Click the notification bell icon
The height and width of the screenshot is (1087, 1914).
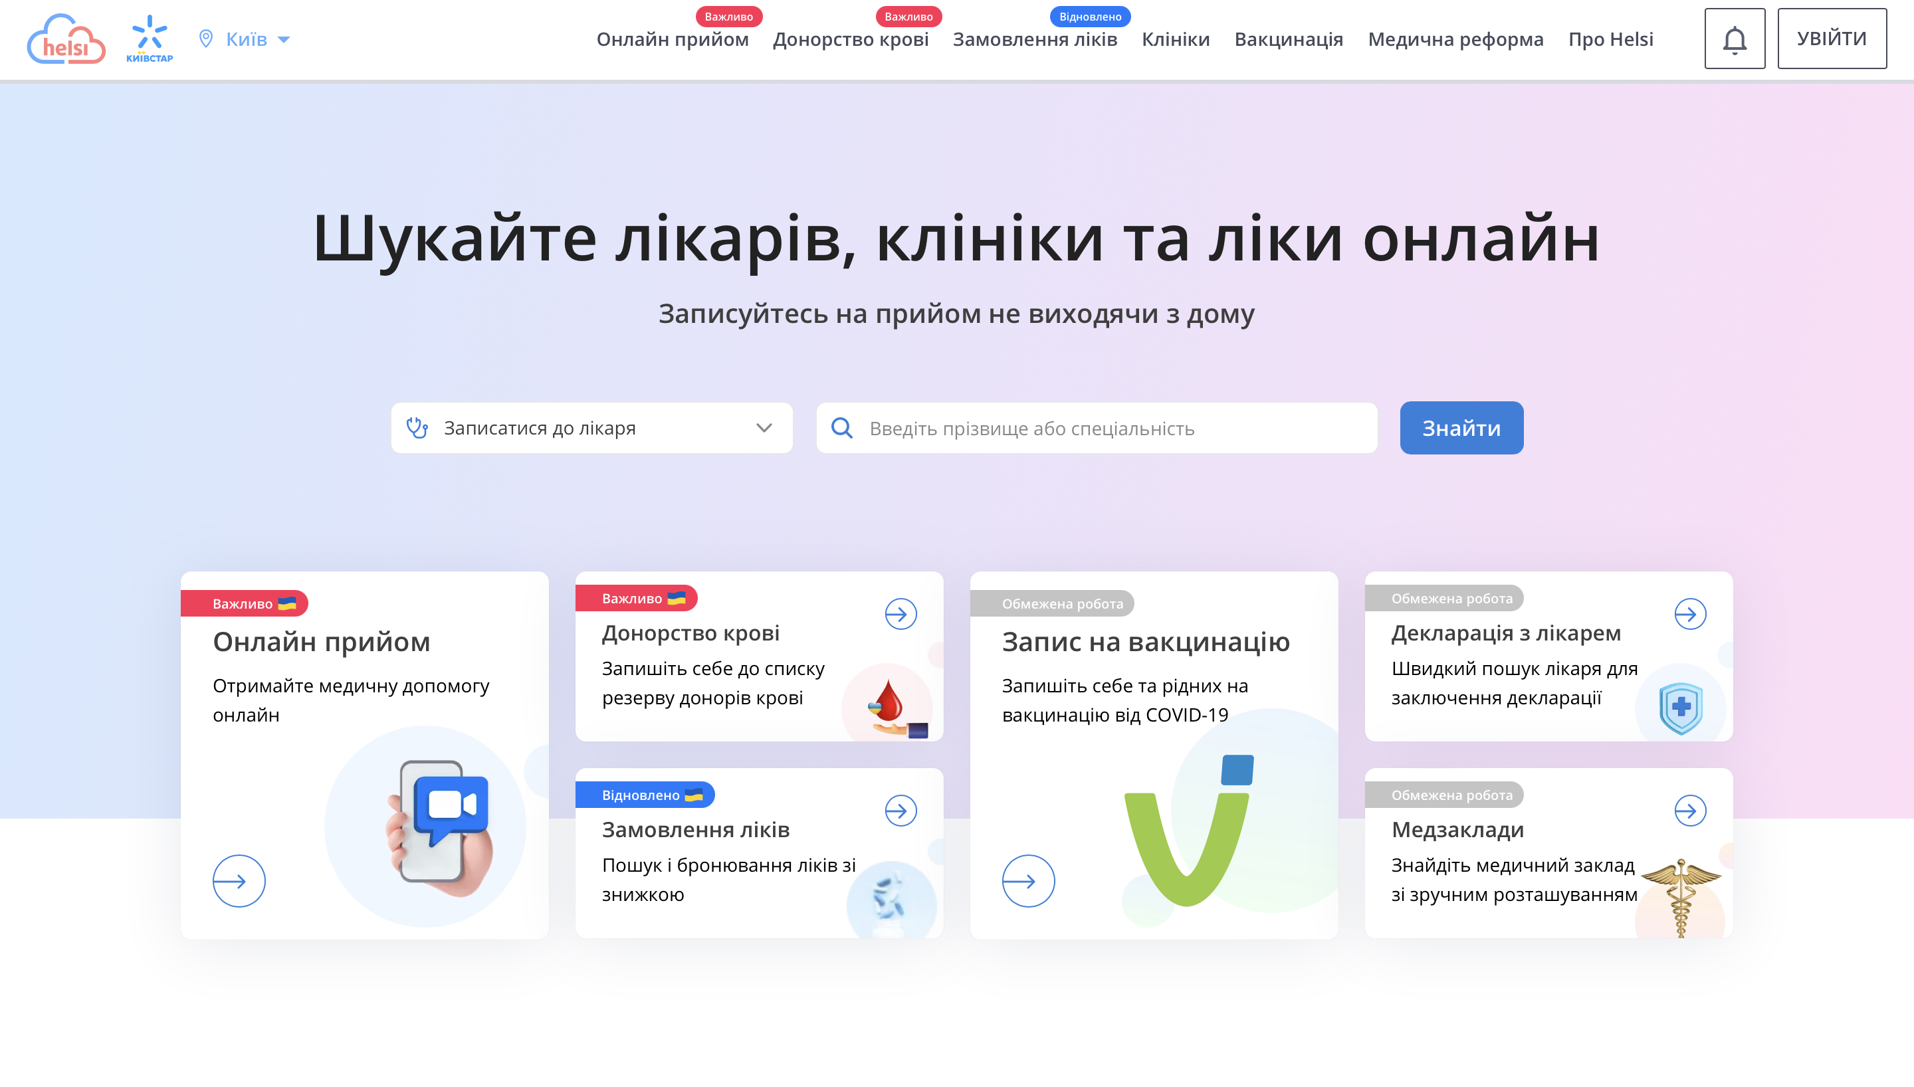[1735, 39]
